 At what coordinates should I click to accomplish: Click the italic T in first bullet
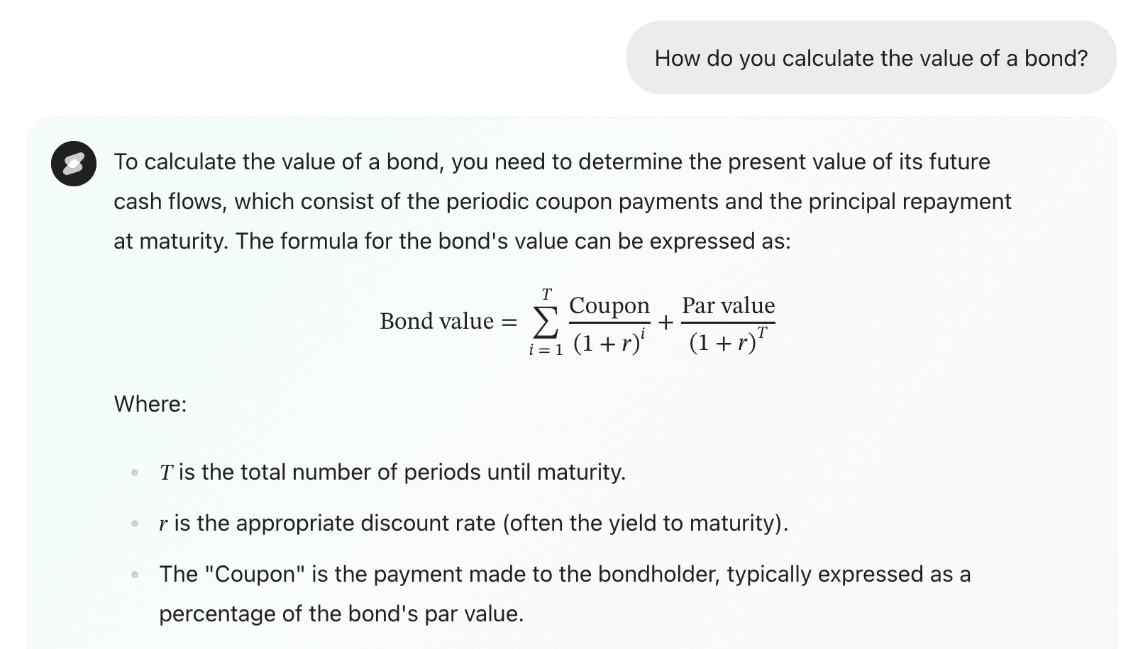(x=166, y=473)
